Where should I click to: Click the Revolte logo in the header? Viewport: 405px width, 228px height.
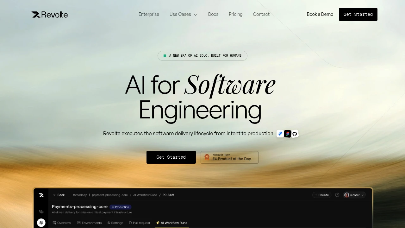[50, 15]
